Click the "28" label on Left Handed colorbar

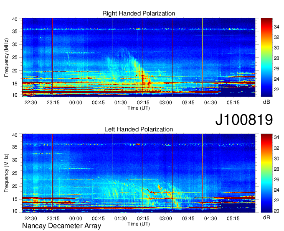(276, 169)
